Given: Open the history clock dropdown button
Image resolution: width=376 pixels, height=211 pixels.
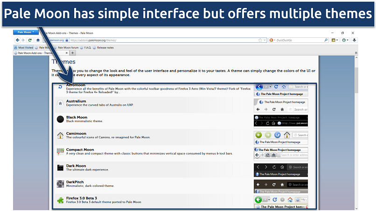Looking at the screenshot, I should tap(346, 41).
